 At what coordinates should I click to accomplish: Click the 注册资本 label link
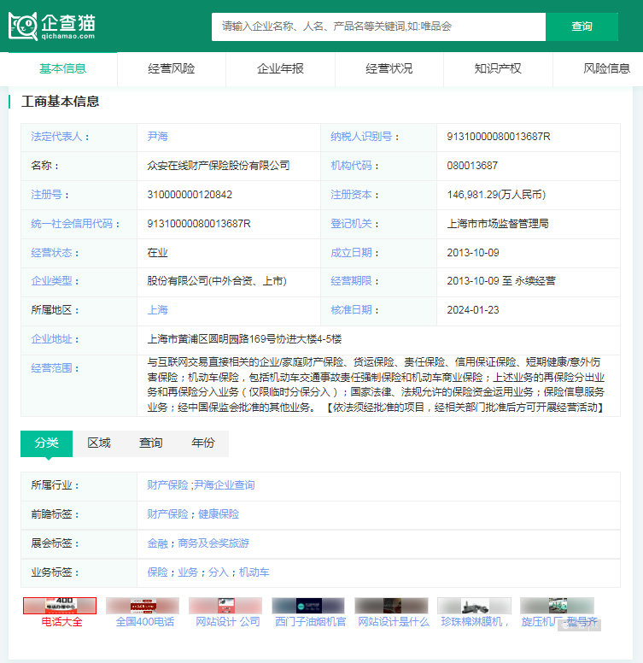[x=351, y=195]
